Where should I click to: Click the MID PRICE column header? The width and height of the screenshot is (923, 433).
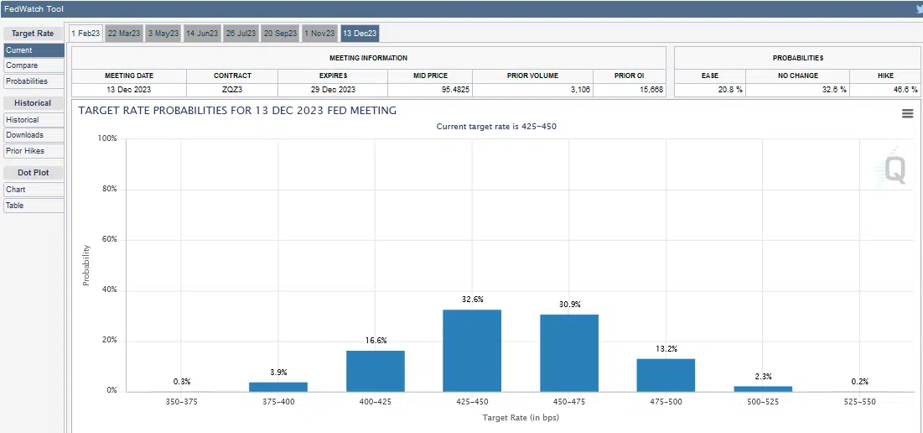pos(430,76)
